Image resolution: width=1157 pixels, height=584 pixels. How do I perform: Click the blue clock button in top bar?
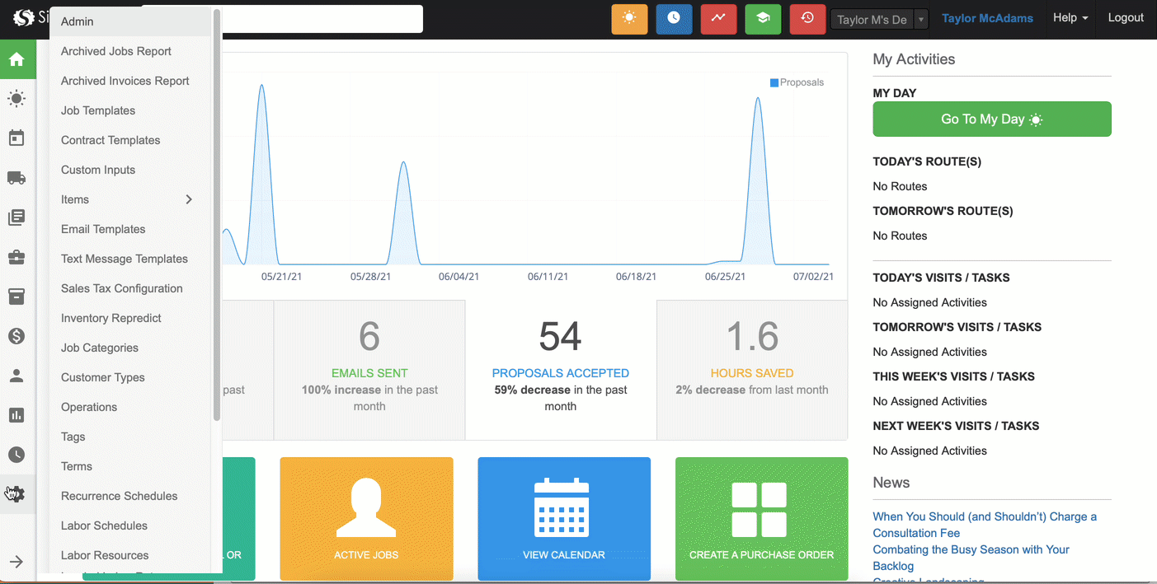point(674,19)
